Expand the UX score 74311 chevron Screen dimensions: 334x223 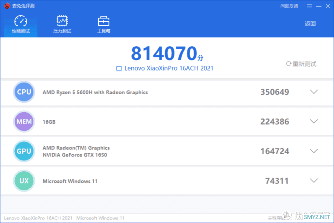click(x=314, y=181)
